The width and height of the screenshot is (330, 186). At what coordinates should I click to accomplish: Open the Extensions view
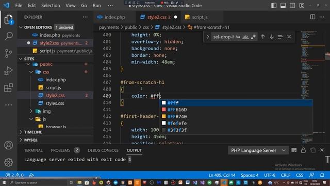point(8,87)
